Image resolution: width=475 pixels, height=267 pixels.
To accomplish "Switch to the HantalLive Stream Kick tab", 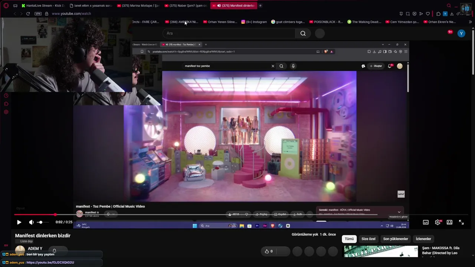I will tap(43, 6).
